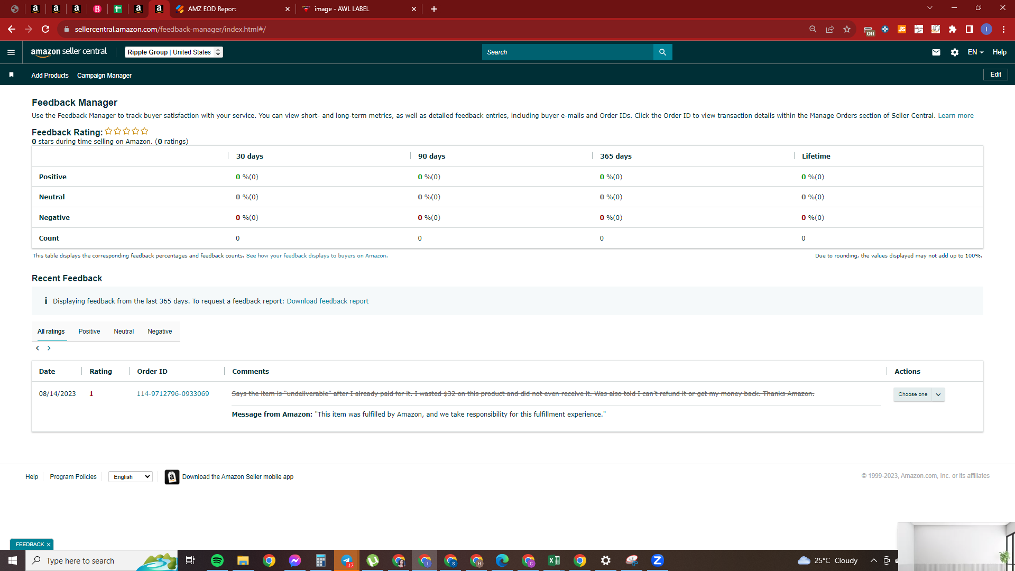Open the Chrome profile avatar

tap(986, 30)
